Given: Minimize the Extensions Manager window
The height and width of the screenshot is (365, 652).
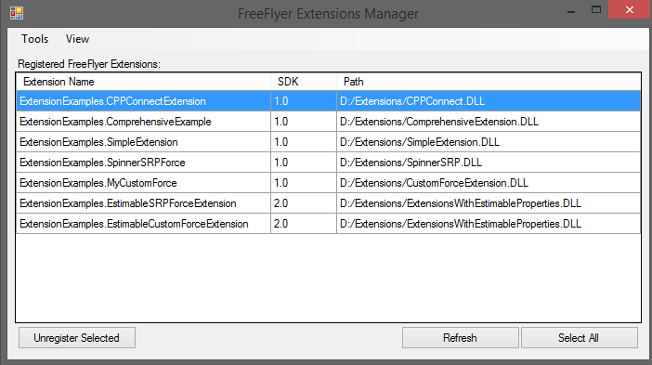Looking at the screenshot, I should [x=571, y=11].
